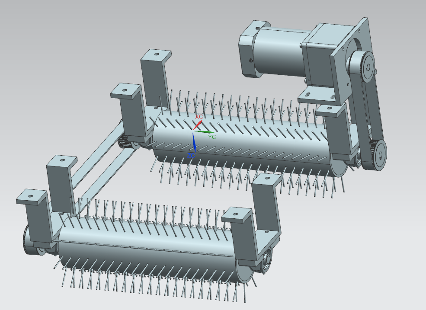Click the green YC axis label
The image size is (426, 310).
(212, 137)
